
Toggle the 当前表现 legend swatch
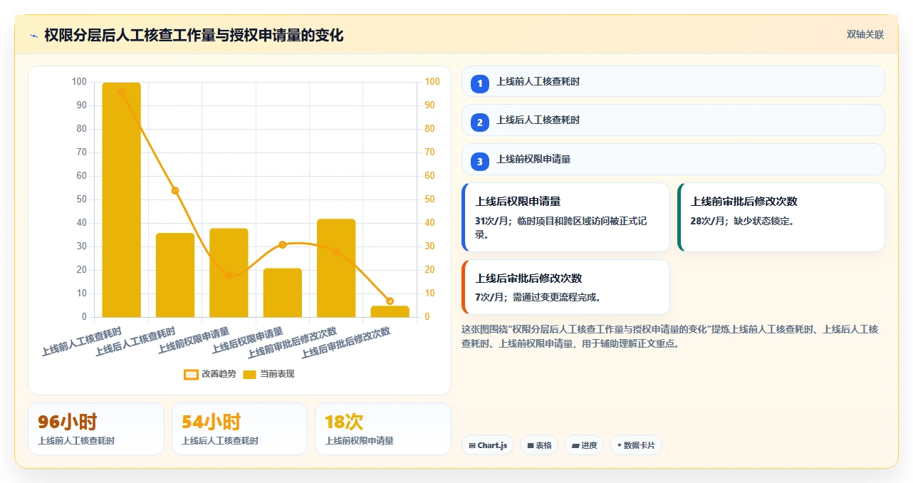[249, 374]
